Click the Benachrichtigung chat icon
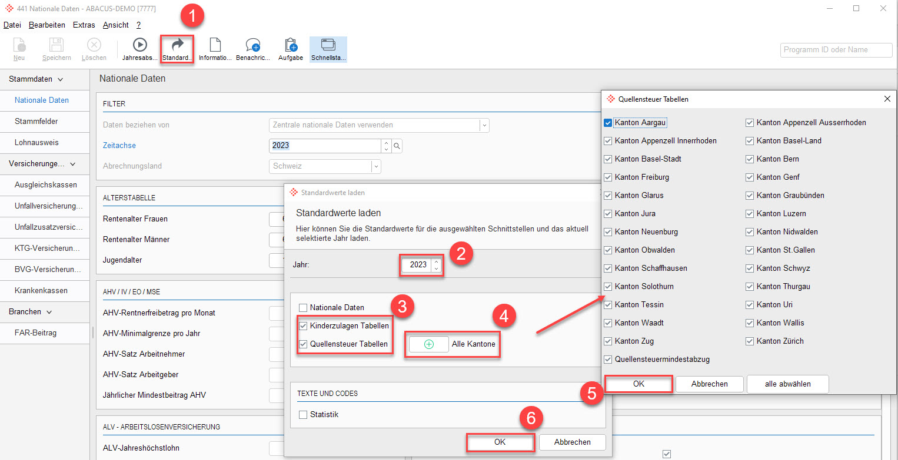Image resolution: width=898 pixels, height=460 pixels. (x=253, y=45)
